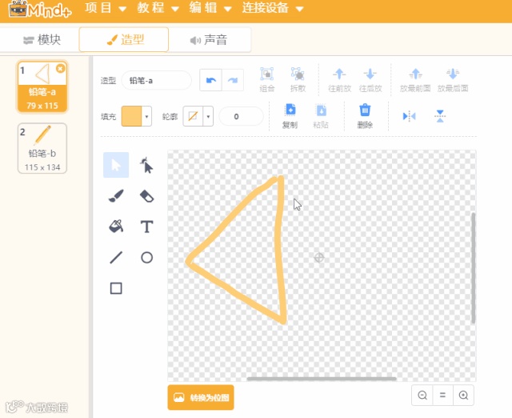Viewport: 512px width, 418px height.
Task: Click the 粘贴 paste icon
Action: click(321, 115)
